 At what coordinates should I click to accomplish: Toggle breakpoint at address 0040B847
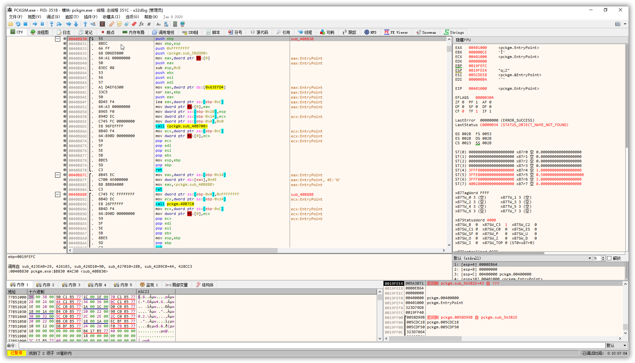[65, 88]
